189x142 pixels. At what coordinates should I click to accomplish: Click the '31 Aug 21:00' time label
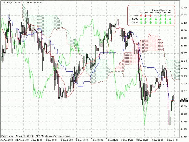pyautogui.click(x=22, y=140)
